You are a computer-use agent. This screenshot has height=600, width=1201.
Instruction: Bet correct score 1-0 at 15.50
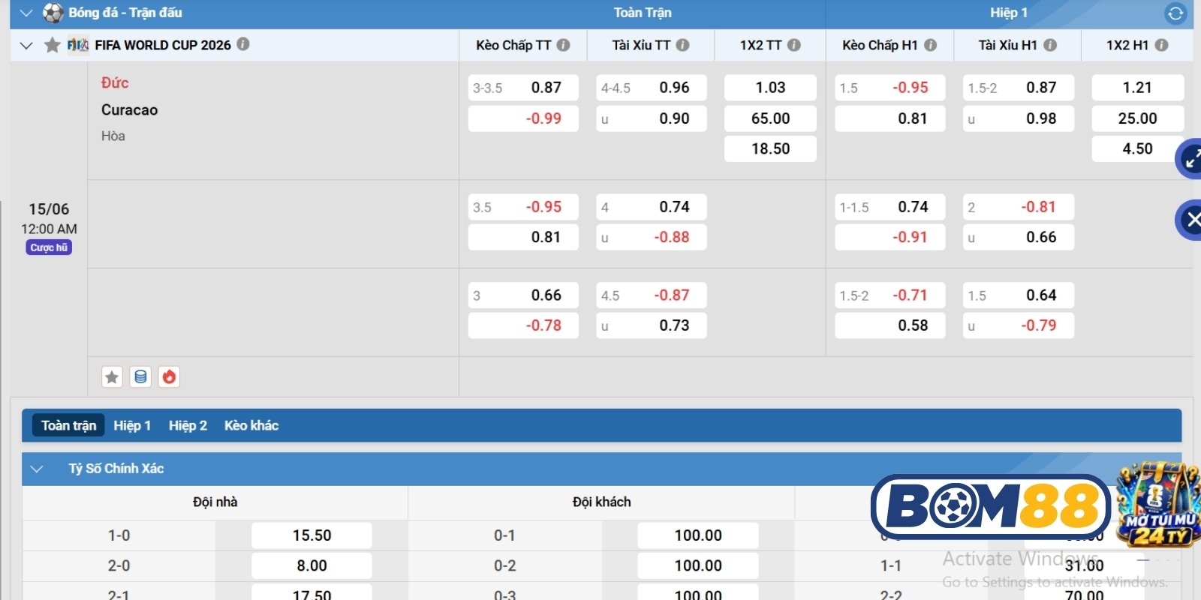312,535
